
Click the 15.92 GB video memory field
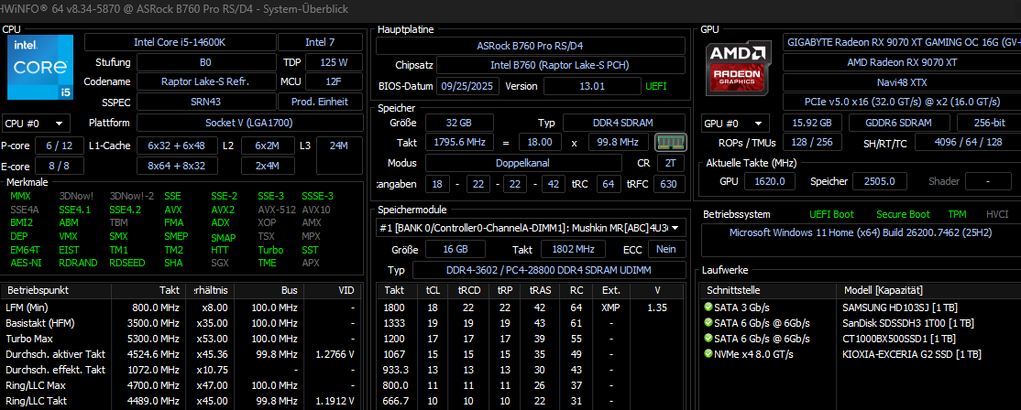(x=811, y=123)
